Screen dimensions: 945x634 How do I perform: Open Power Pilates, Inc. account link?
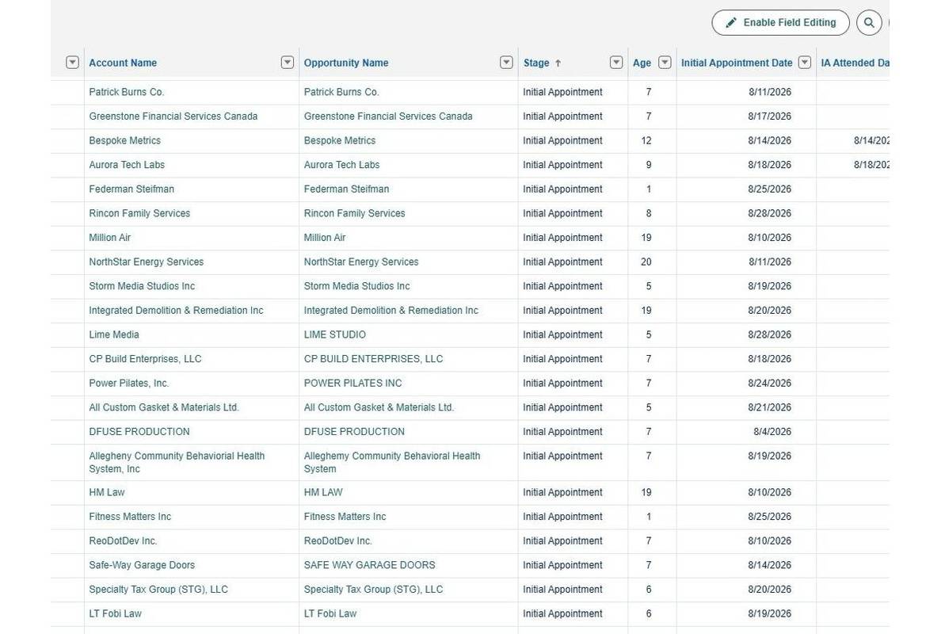click(129, 383)
